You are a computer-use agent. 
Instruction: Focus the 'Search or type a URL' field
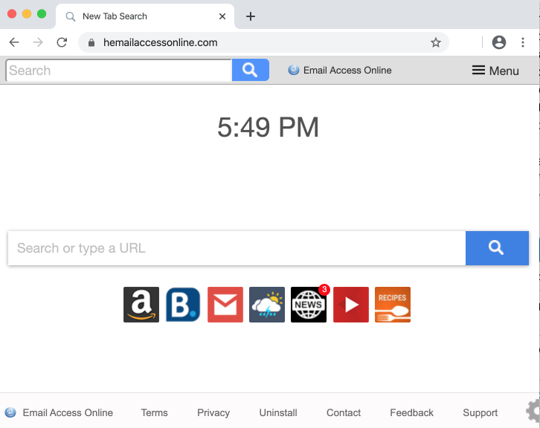pyautogui.click(x=237, y=248)
